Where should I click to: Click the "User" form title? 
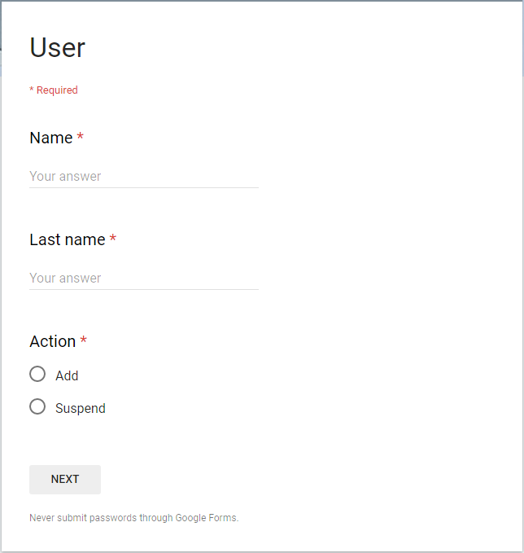click(57, 47)
